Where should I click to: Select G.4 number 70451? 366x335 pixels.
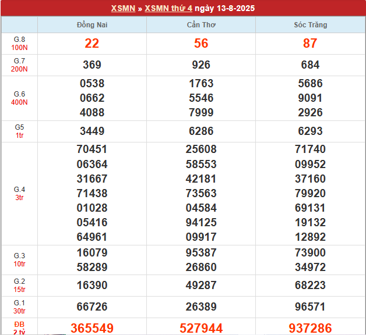tap(92, 149)
